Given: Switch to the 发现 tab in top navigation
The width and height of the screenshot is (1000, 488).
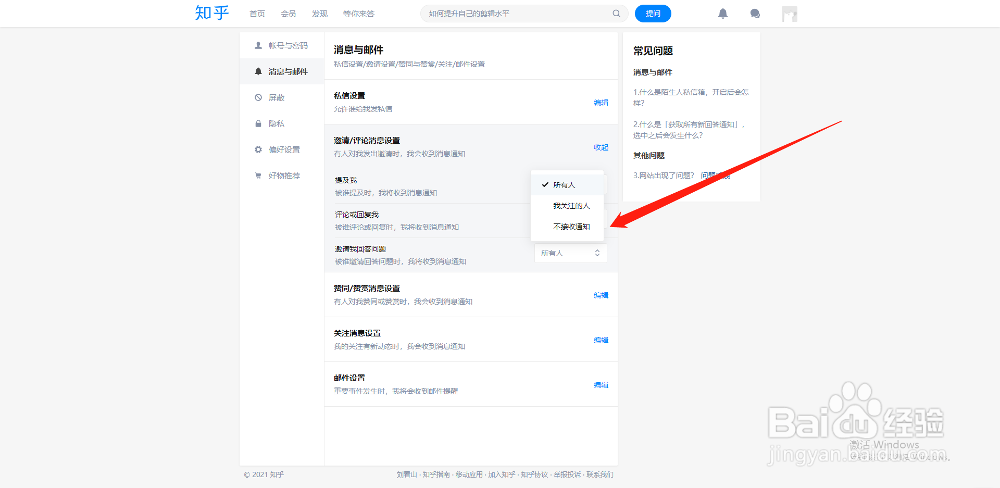Looking at the screenshot, I should point(319,14).
